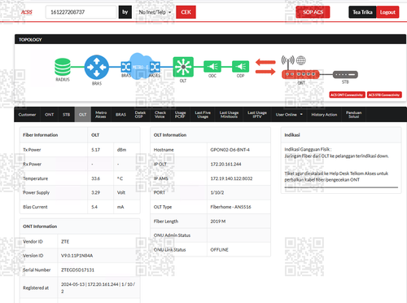Click the Indikasi Gangguan Fisik text
Viewport: 407px width, 303px height.
(308, 149)
